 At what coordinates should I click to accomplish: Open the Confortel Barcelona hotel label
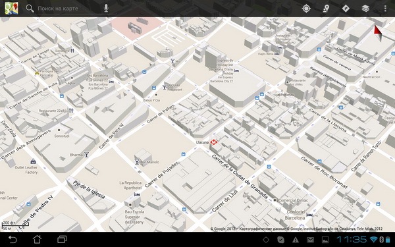click(296, 215)
